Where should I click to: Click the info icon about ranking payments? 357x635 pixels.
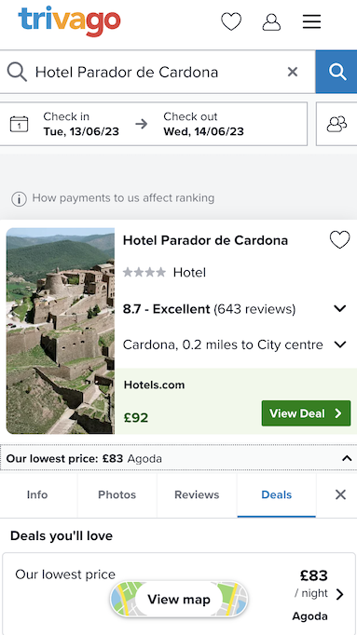19,199
